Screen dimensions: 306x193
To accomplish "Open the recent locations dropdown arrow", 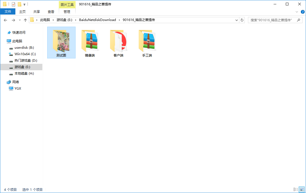I will click(20, 20).
